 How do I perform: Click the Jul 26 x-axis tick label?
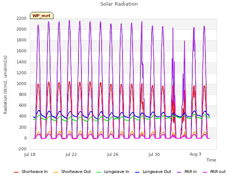click(113, 154)
